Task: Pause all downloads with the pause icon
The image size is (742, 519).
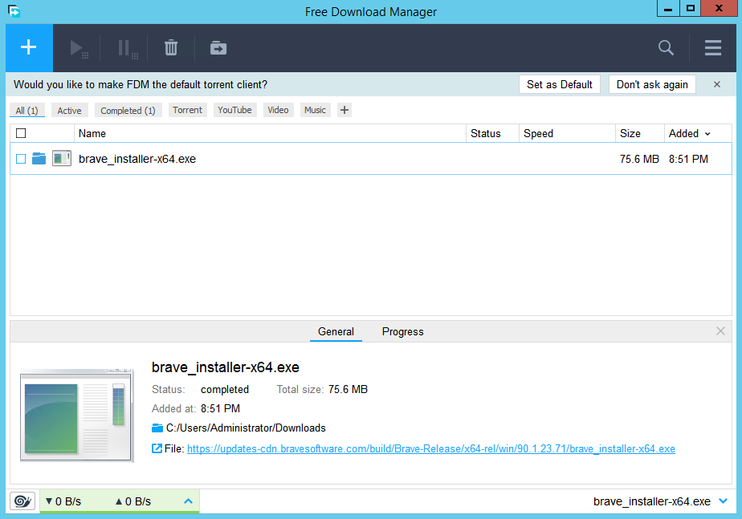Action: pos(127,48)
